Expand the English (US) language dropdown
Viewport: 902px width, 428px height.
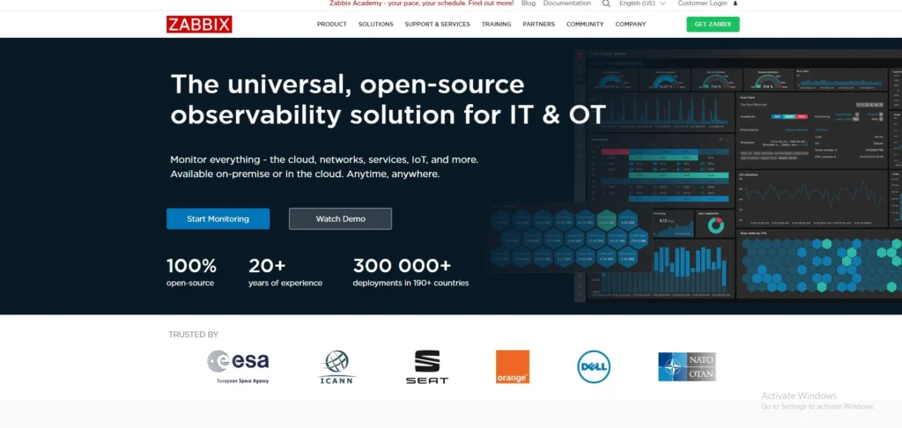point(642,4)
